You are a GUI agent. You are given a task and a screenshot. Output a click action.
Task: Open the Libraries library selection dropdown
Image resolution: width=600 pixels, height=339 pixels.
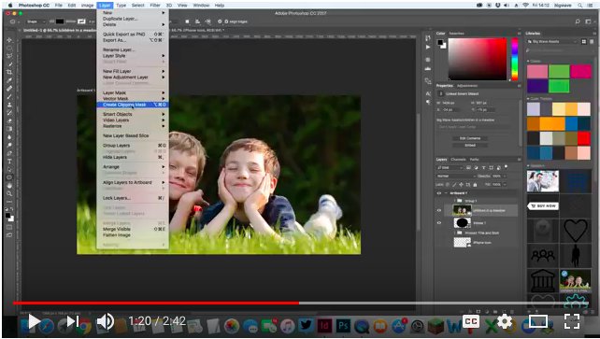(552, 41)
